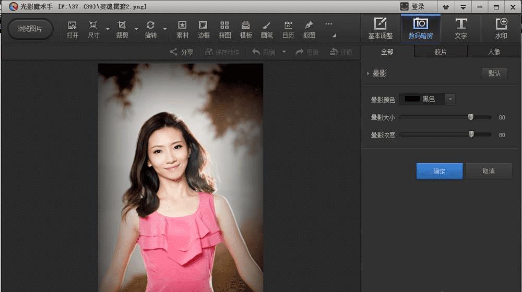Show more tools via three-dot icon

[x=328, y=24]
